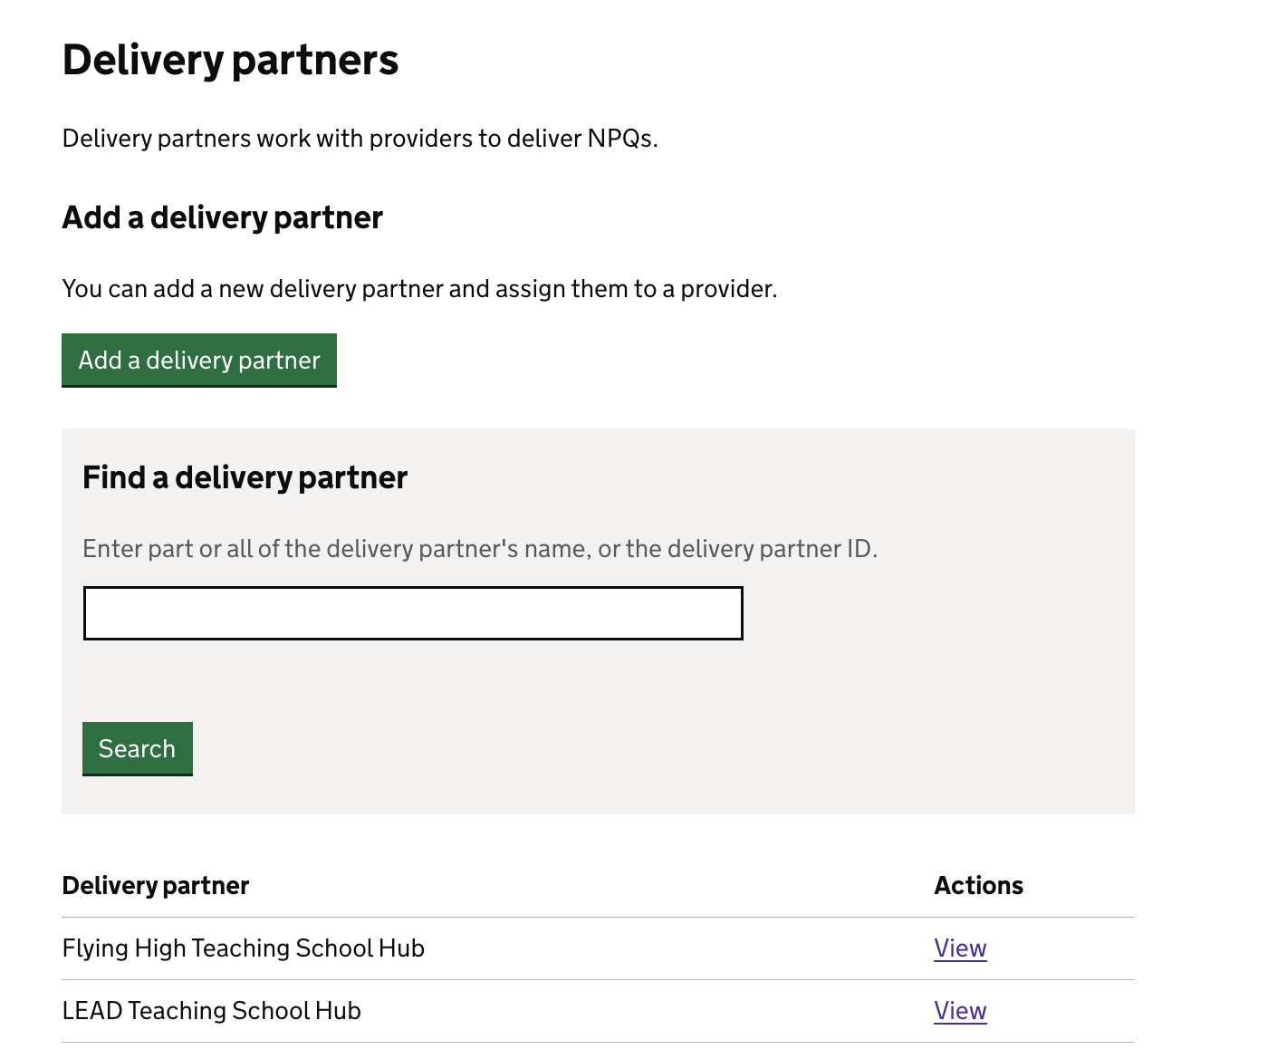Click the Add a delivery partner section heading
This screenshot has width=1277, height=1049.
pos(222,217)
